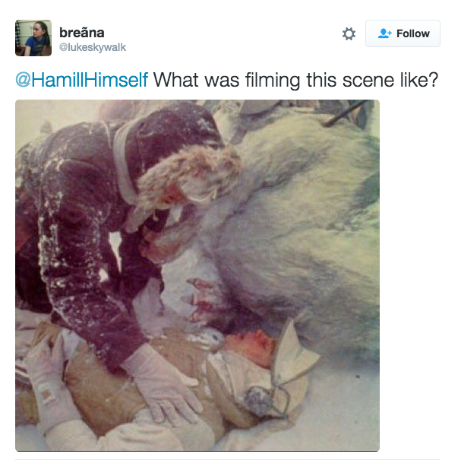Open the @HamillHimself mention link
Screen dimensions: 461x460
pos(81,80)
